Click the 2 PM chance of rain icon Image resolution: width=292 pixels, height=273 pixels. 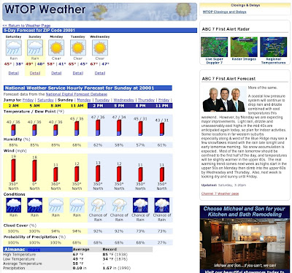tap(98, 205)
